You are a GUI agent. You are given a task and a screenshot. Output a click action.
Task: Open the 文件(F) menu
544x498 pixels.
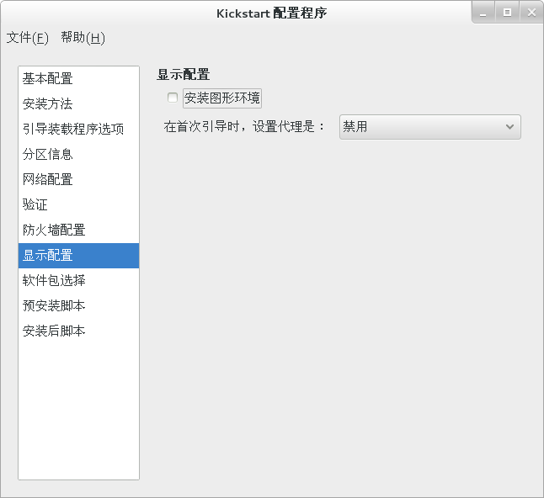[28, 37]
